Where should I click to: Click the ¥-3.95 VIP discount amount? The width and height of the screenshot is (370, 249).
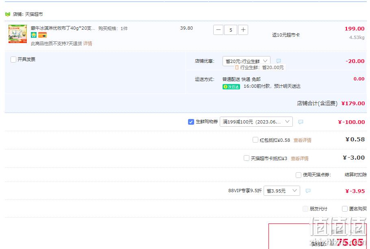click(x=355, y=191)
